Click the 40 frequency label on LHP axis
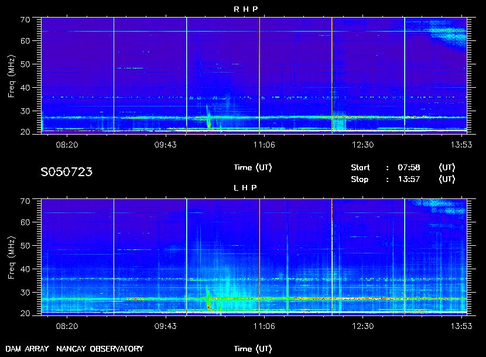This screenshot has height=357, width=486. pos(25,269)
